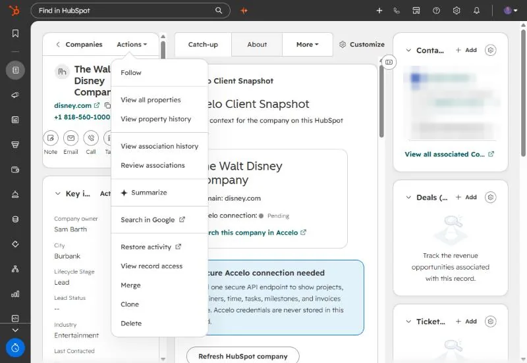
Task: Choose View all properties
Action: [159, 100]
